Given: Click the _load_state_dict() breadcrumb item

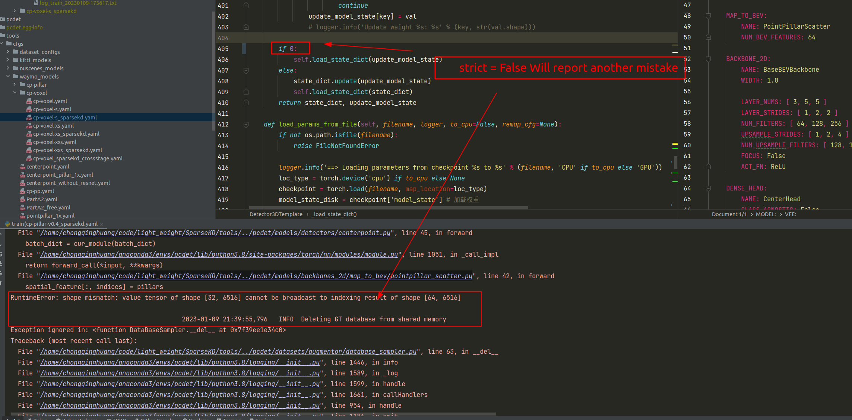Looking at the screenshot, I should click(x=334, y=214).
